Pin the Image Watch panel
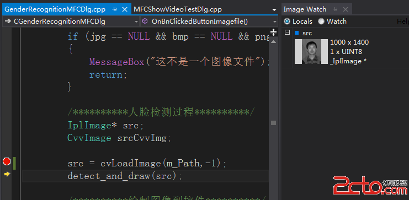409x200 pixels. (336, 9)
